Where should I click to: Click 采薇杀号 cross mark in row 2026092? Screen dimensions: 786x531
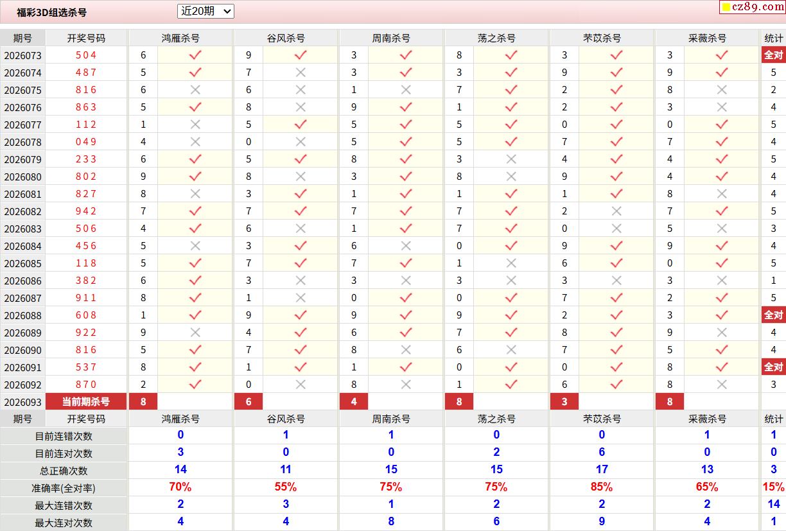point(722,385)
